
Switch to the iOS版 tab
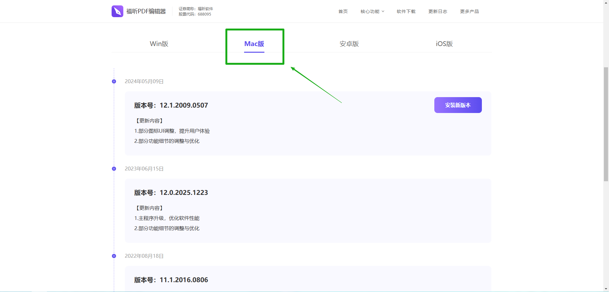444,44
